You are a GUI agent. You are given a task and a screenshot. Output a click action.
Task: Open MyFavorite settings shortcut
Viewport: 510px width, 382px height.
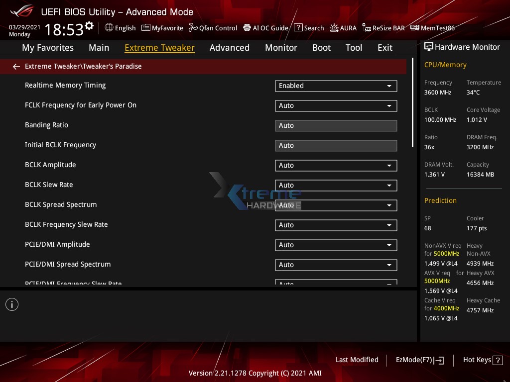(x=162, y=28)
